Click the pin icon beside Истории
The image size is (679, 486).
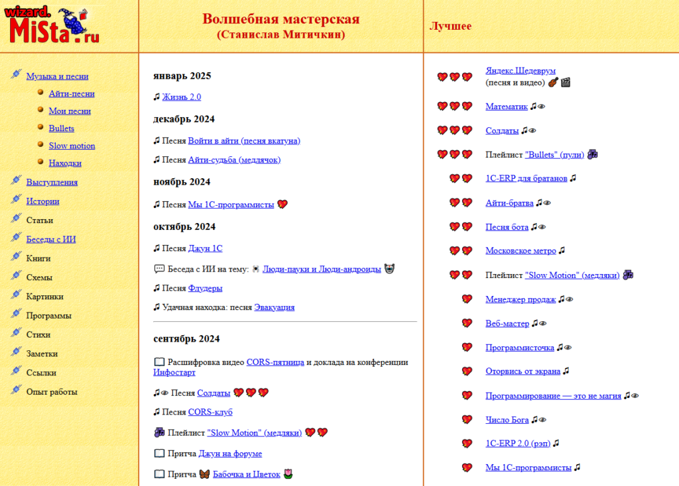tap(16, 199)
